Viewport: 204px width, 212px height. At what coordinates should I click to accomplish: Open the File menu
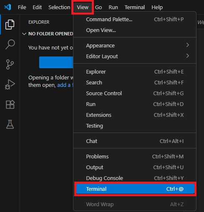[x=22, y=7]
